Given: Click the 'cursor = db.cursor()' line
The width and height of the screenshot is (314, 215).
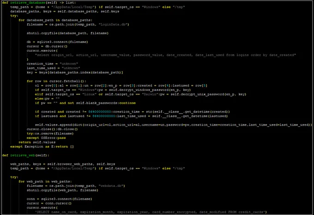Looking at the screenshot, I should coord(47,47).
